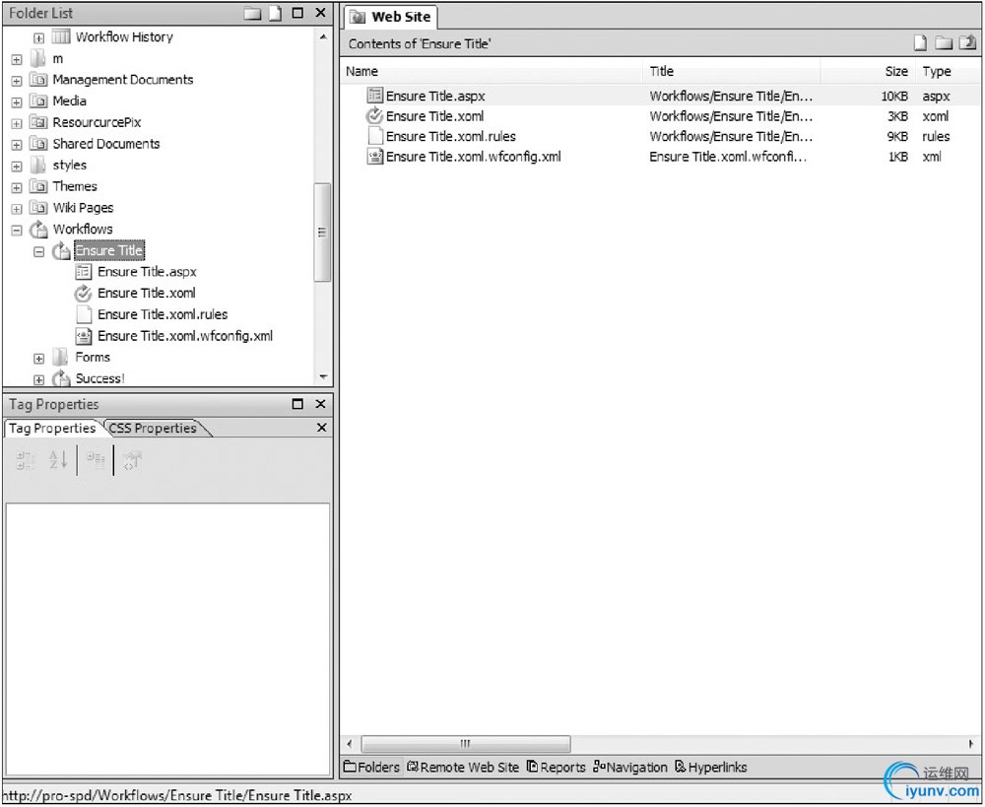The height and width of the screenshot is (807, 985).
Task: Click Show tag properties icon in toolbar
Action: tap(132, 460)
